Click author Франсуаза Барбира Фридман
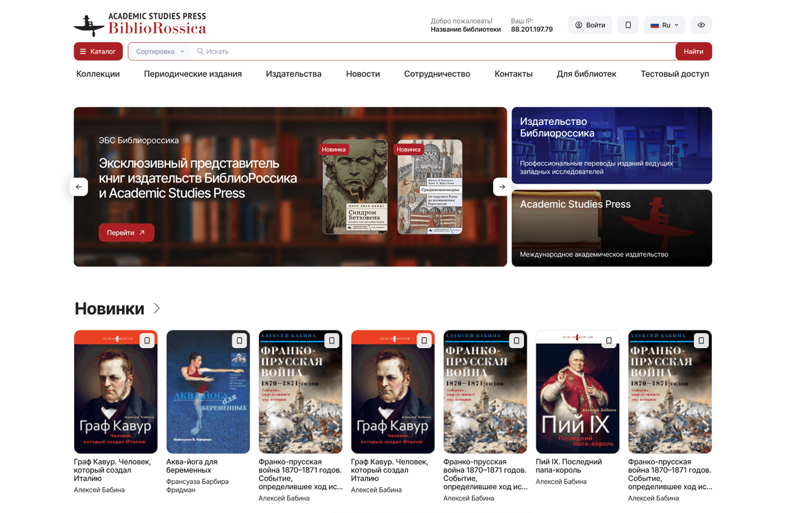This screenshot has width=787, height=513. coord(197,485)
